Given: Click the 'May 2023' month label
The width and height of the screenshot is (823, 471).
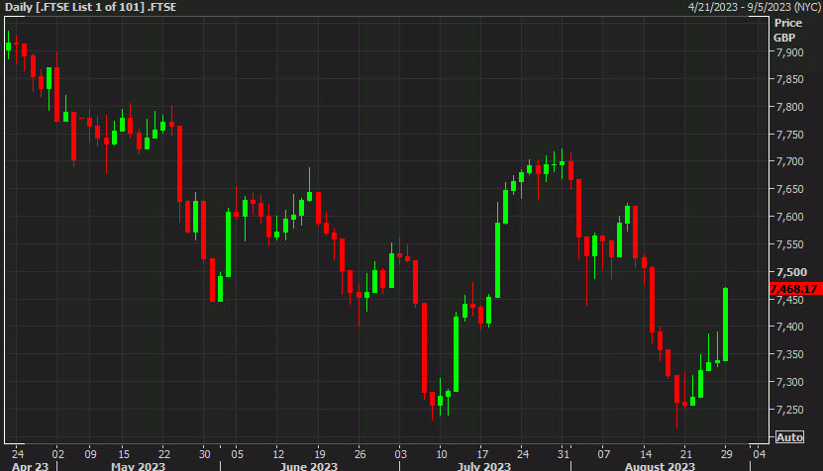Looking at the screenshot, I should click(x=138, y=466).
